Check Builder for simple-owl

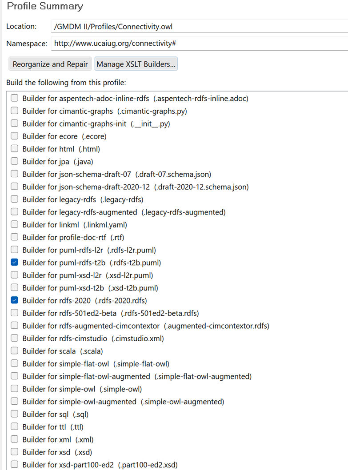(15, 389)
